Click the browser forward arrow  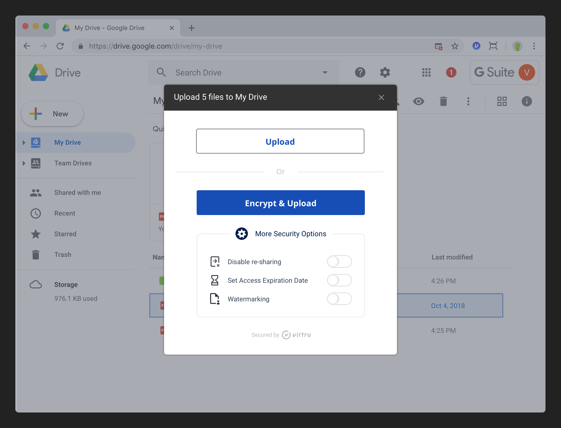(43, 46)
